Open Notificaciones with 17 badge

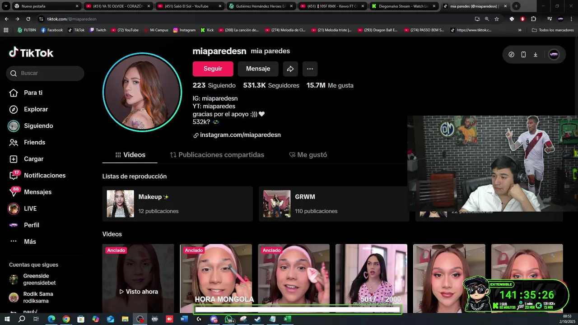pos(45,176)
